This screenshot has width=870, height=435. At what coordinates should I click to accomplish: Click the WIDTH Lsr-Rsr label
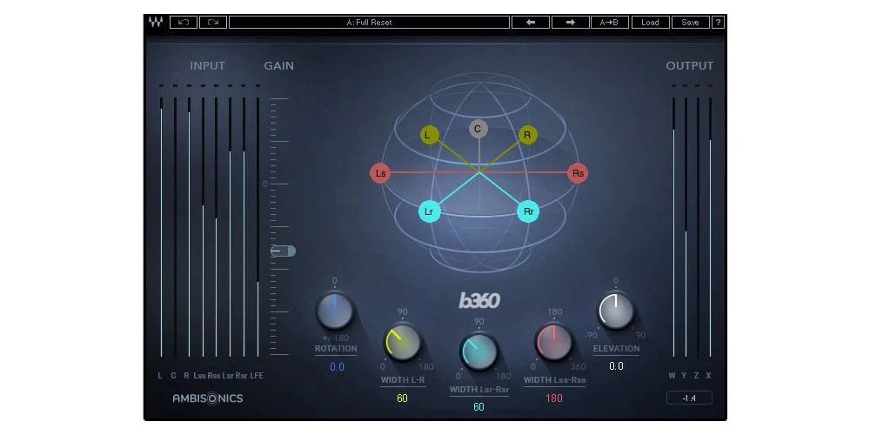[x=478, y=390]
